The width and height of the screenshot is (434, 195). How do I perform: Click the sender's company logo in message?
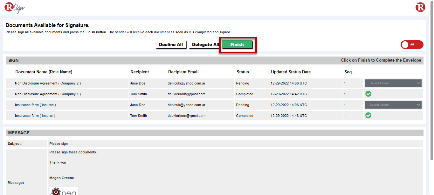pyautogui.click(x=64, y=191)
